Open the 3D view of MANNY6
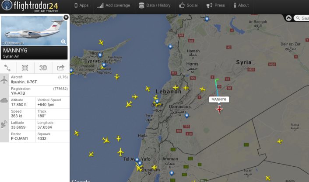309x182 pixels. 43,68
